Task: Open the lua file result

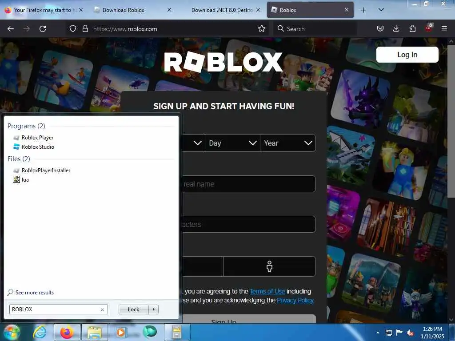Action: pyautogui.click(x=21, y=179)
